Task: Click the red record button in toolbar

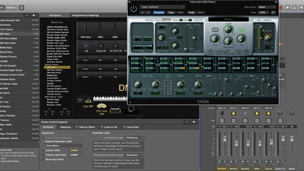Action: (280, 8)
